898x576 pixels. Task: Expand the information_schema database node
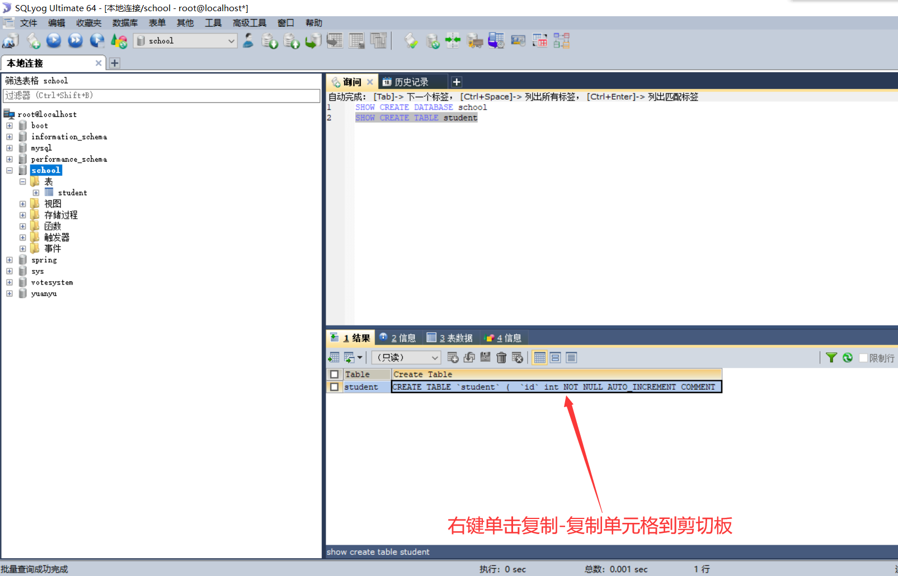pos(10,137)
